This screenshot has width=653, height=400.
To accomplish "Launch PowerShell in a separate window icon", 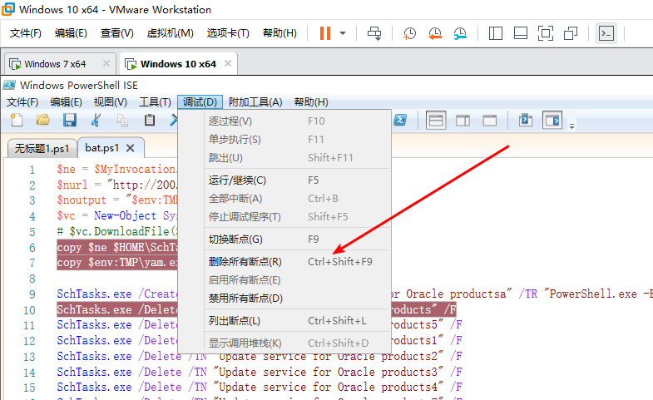I will pyautogui.click(x=400, y=121).
